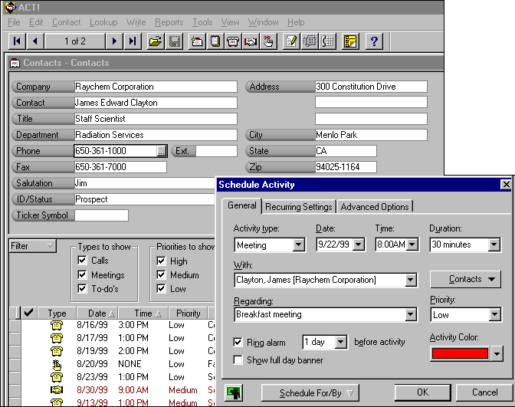The height and width of the screenshot is (407, 515).
Task: Disable the Ring alarm checkbox
Action: pyautogui.click(x=238, y=343)
